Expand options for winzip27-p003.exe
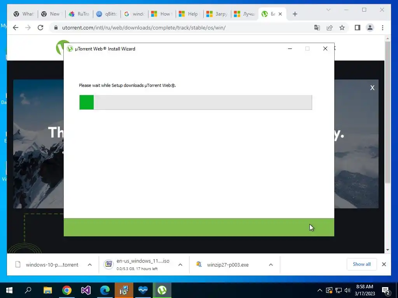The height and width of the screenshot is (298, 398). click(x=271, y=265)
